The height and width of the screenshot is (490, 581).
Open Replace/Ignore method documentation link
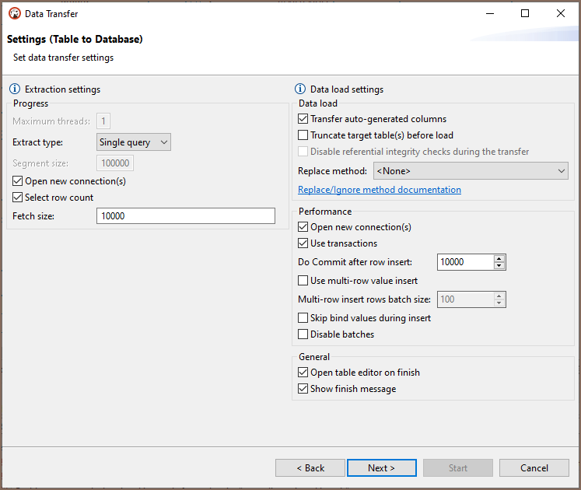379,190
